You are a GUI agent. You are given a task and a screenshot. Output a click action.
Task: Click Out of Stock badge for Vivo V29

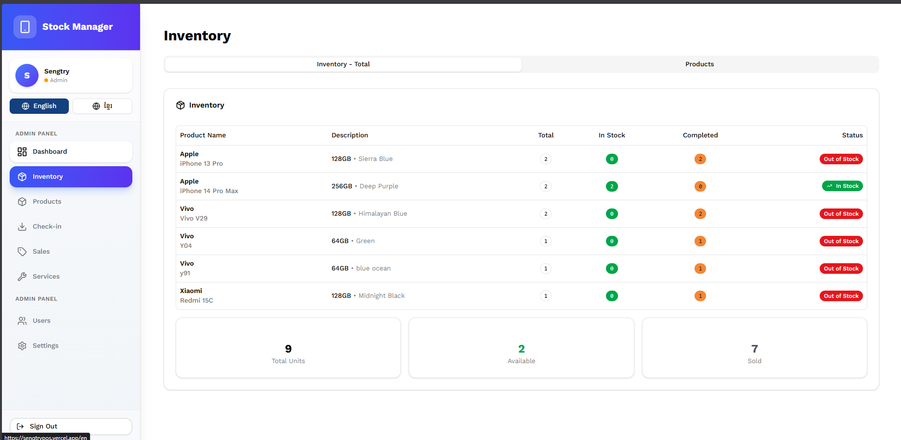click(x=841, y=214)
